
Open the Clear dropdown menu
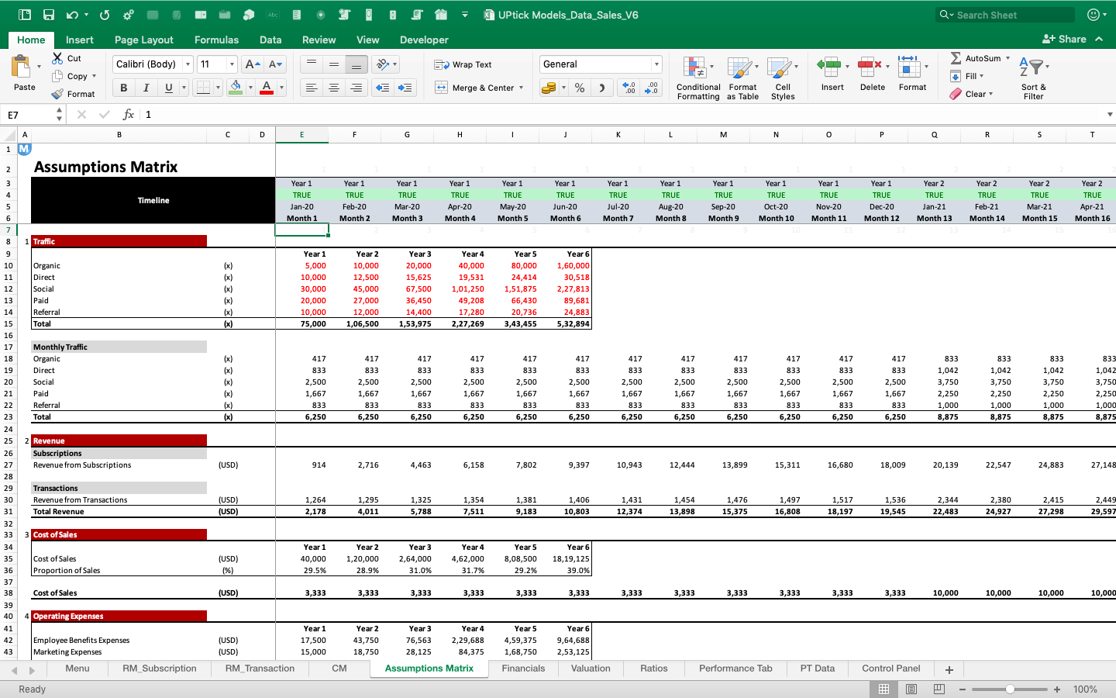pyautogui.click(x=972, y=94)
